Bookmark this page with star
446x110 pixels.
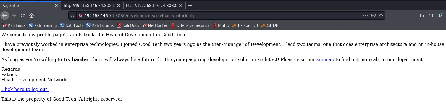(x=381, y=15)
